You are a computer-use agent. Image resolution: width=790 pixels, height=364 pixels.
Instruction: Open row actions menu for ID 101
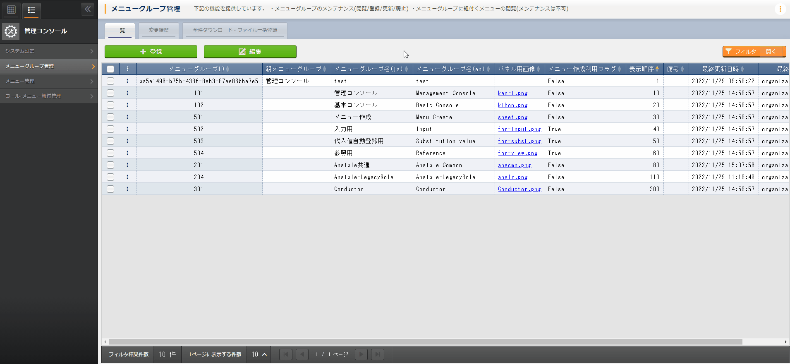(127, 93)
